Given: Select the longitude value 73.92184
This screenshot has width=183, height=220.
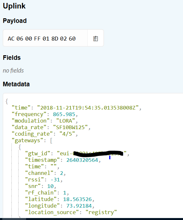Looking at the screenshot, I should pos(79,206).
